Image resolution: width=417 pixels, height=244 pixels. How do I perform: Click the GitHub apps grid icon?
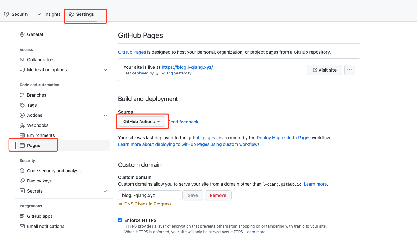tap(22, 216)
